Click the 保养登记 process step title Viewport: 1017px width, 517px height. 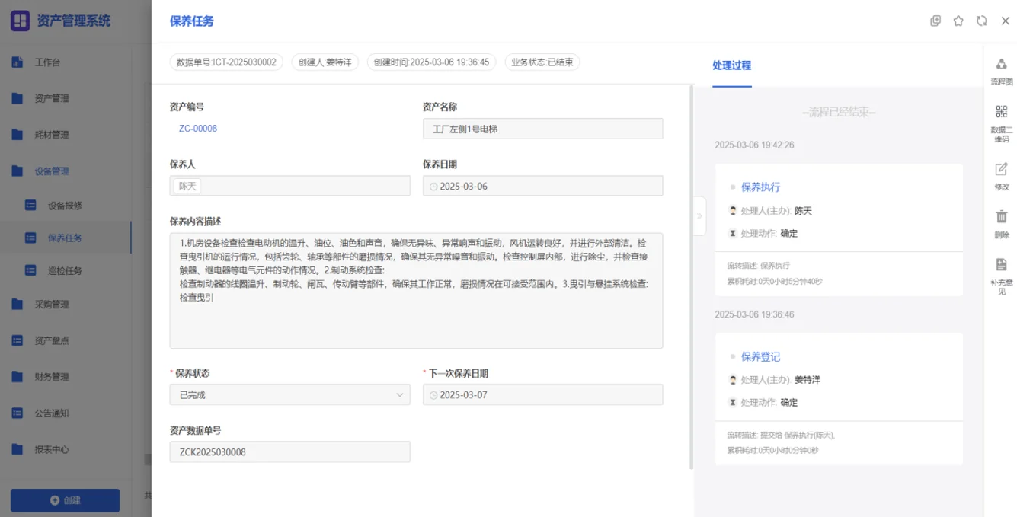[x=760, y=356]
